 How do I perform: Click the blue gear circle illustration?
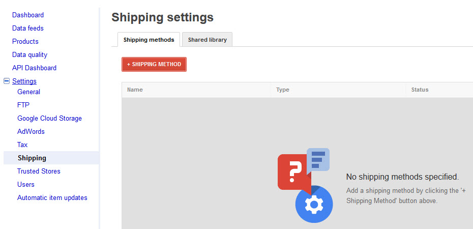(314, 204)
